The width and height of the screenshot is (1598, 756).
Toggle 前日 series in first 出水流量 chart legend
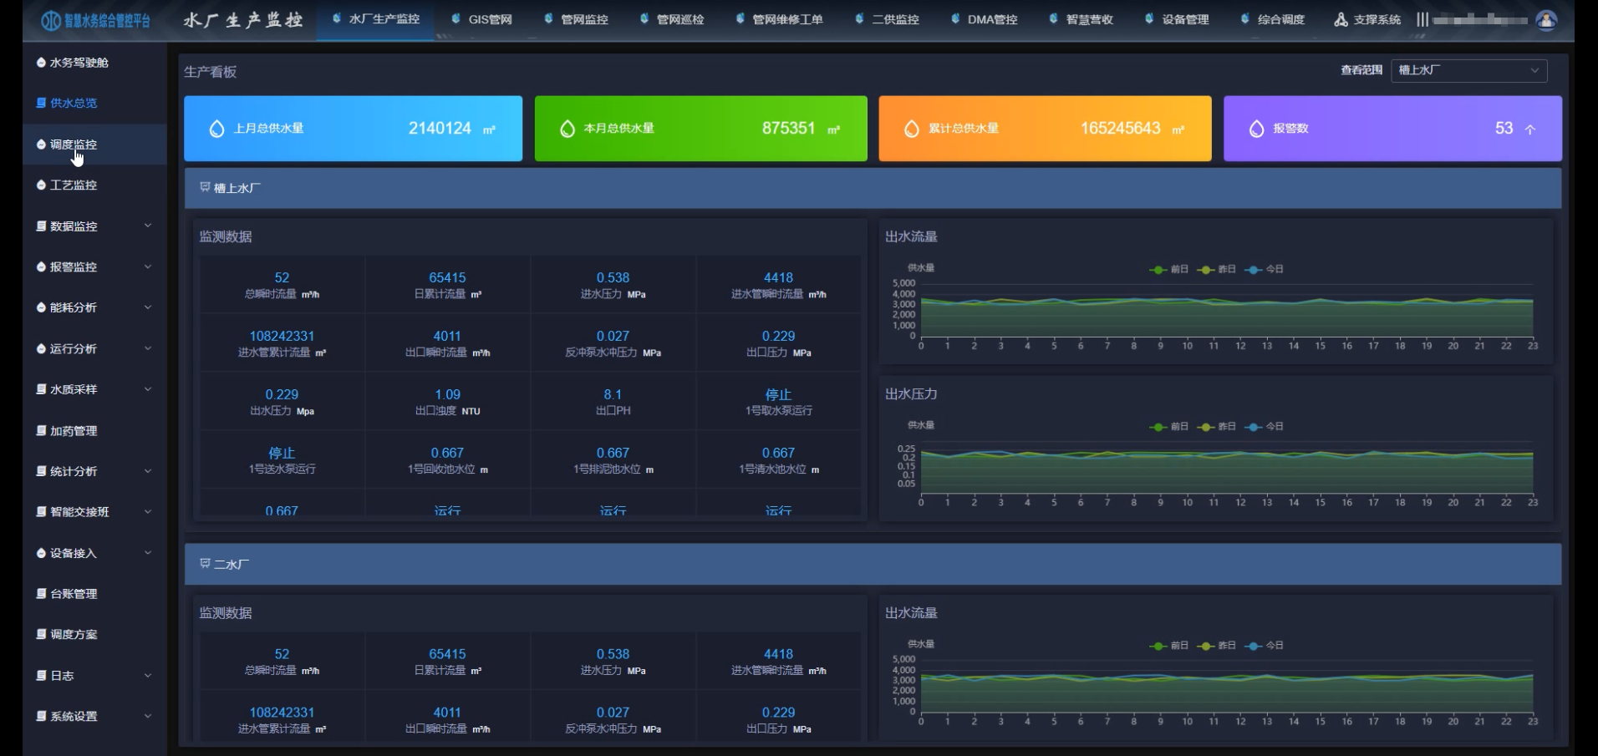click(1168, 269)
